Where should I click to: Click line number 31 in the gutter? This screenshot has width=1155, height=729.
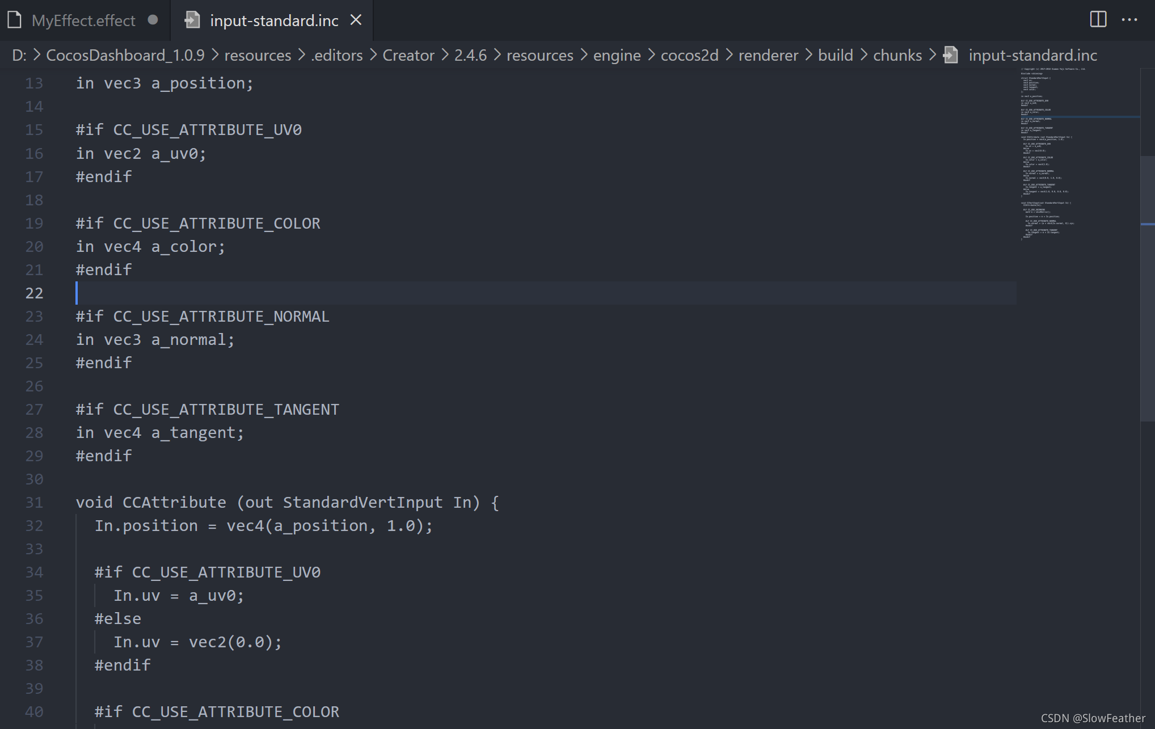tap(34, 503)
